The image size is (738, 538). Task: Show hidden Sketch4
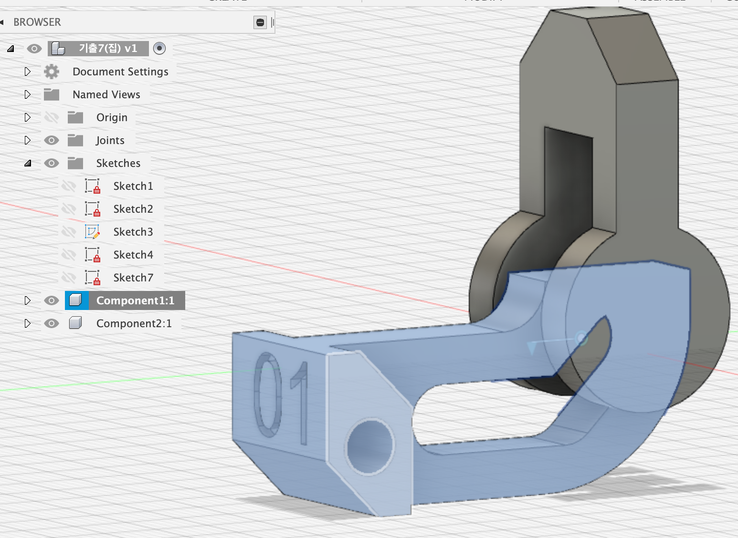pyautogui.click(x=69, y=255)
